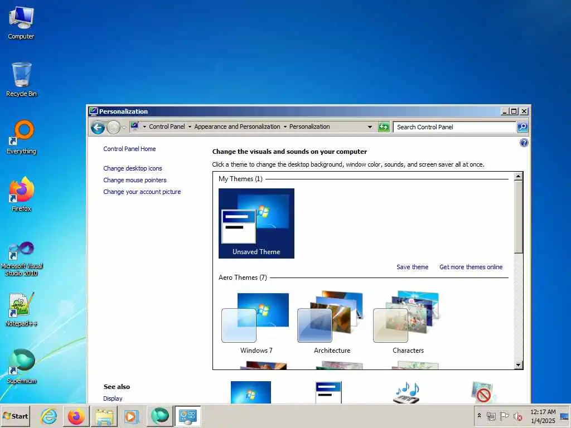Open the recent pages dropdown beside Forward button
The image size is (571, 428).
point(124,127)
